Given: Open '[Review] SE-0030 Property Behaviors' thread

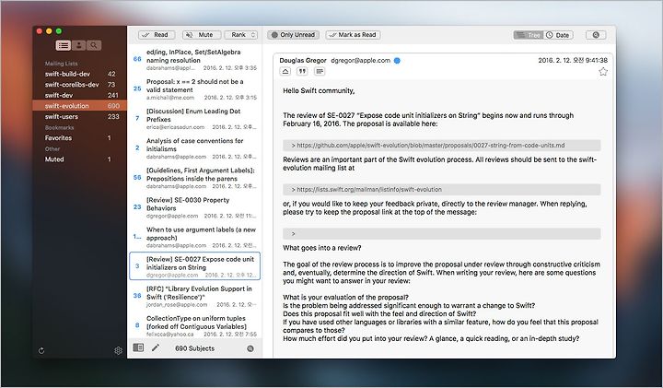Looking at the screenshot, I should 195,207.
